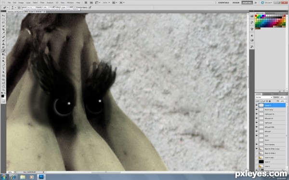Hide the 'right pupil iris' layer
The height and width of the screenshot is (180, 289).
pyautogui.click(x=257, y=114)
